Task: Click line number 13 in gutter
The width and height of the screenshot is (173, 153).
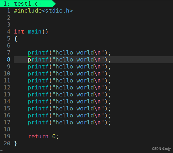Action: click(7, 95)
